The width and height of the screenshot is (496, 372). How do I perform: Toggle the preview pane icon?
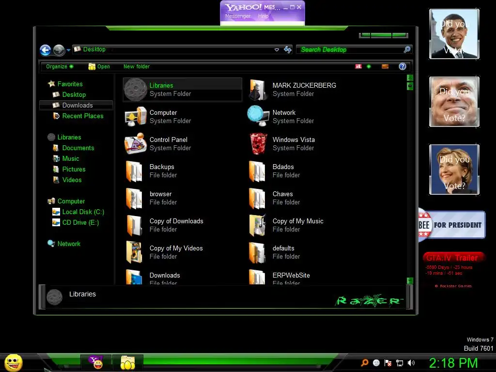point(385,66)
